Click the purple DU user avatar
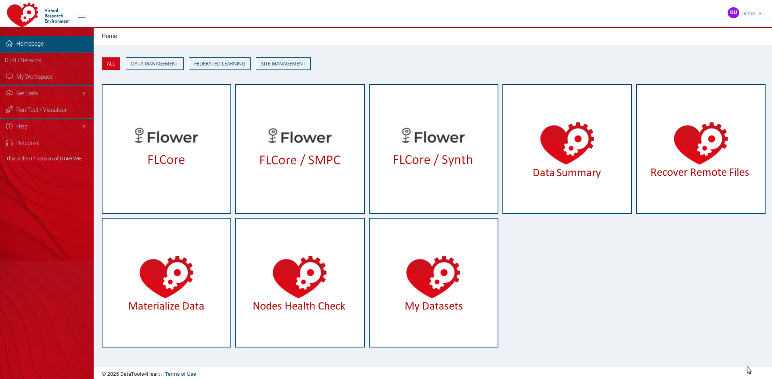This screenshot has height=379, width=772. tap(733, 13)
